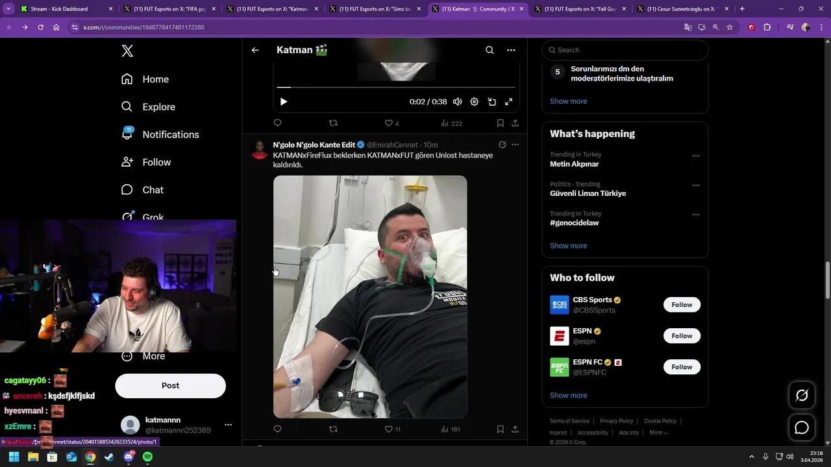Open options for Metin Akpınar trend
The width and height of the screenshot is (831, 467).
point(696,156)
